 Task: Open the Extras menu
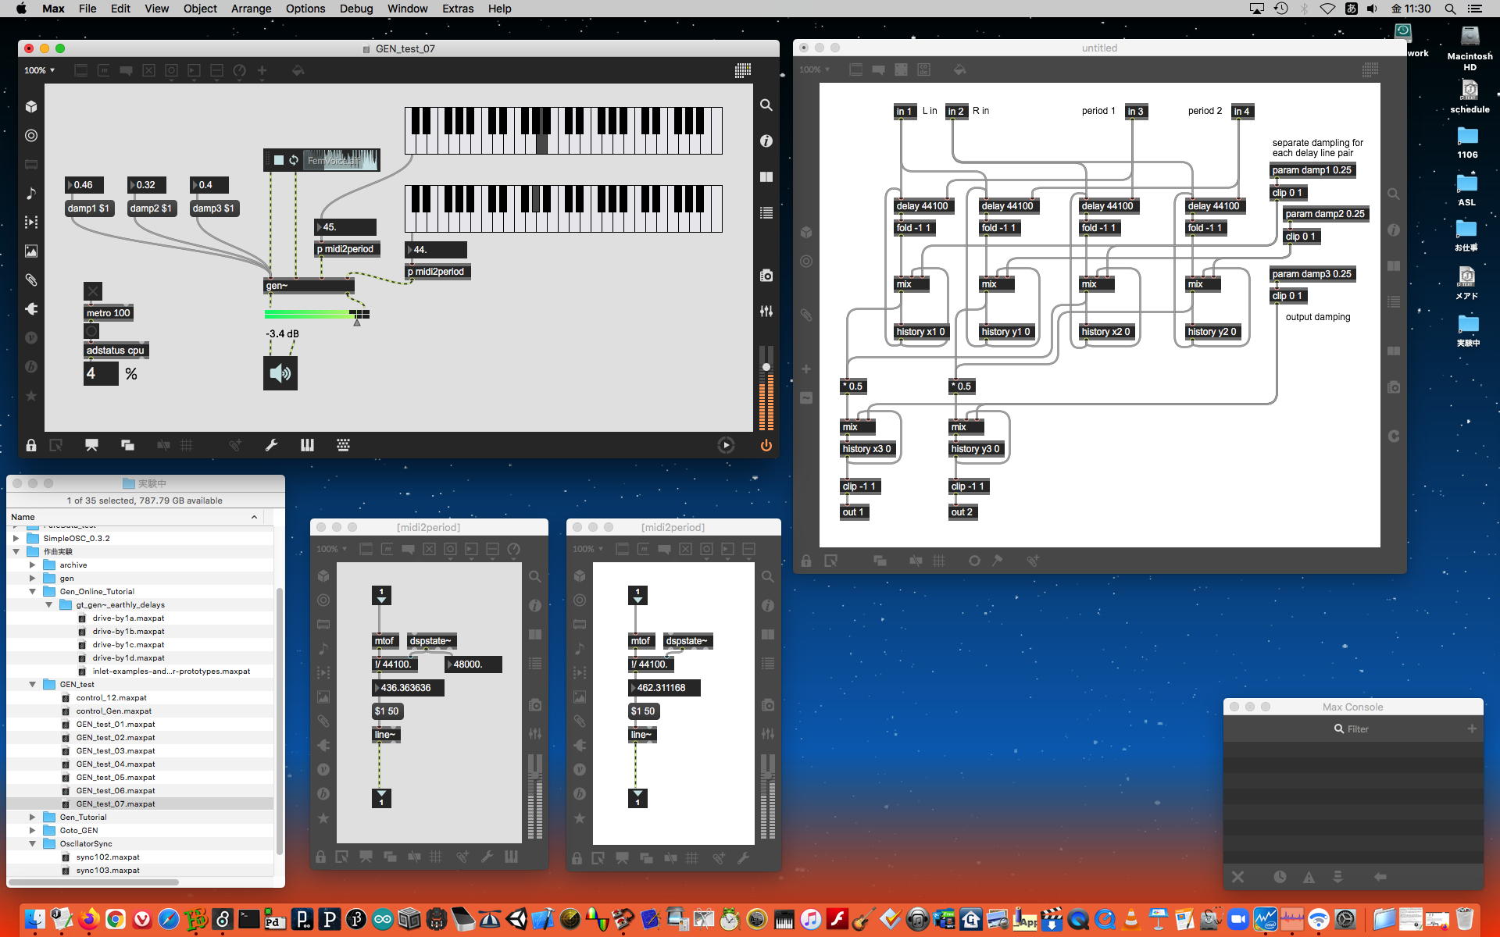tap(457, 9)
